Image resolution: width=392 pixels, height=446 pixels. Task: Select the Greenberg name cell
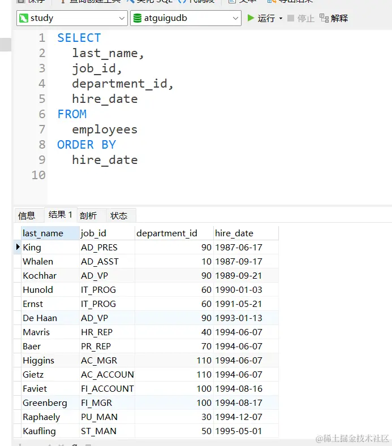tap(50, 403)
